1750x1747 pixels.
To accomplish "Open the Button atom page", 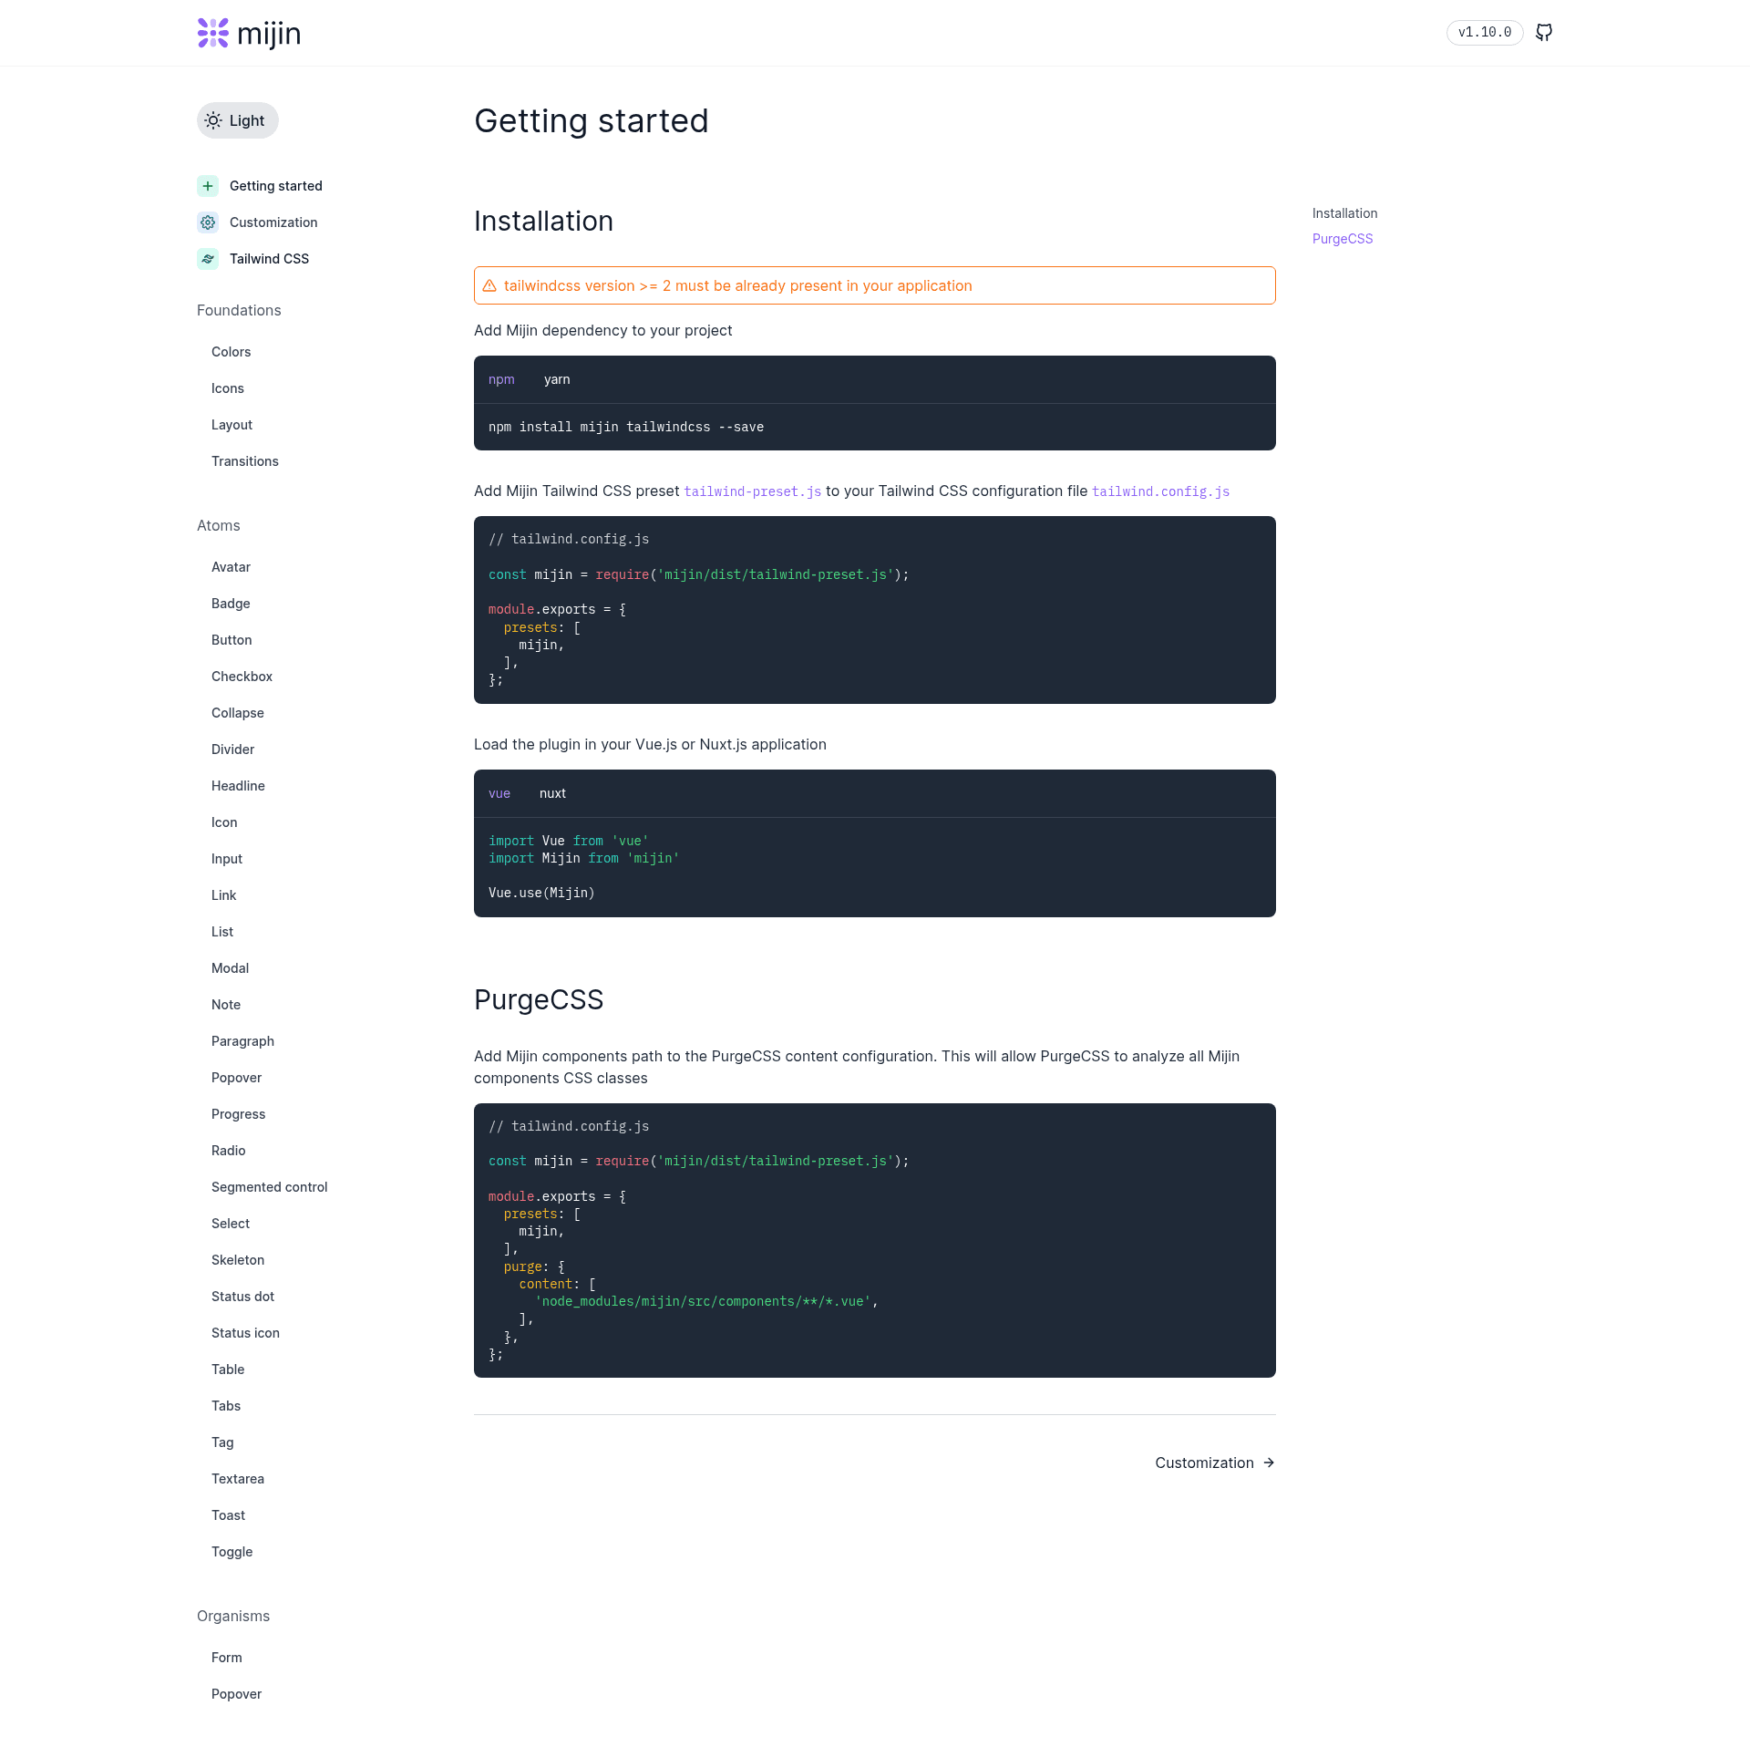I will (x=232, y=640).
